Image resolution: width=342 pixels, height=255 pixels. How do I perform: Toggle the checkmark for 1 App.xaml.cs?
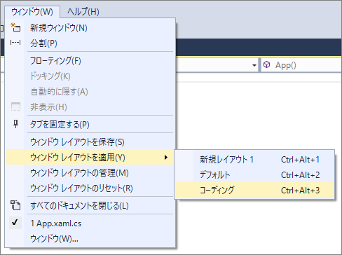pos(15,223)
